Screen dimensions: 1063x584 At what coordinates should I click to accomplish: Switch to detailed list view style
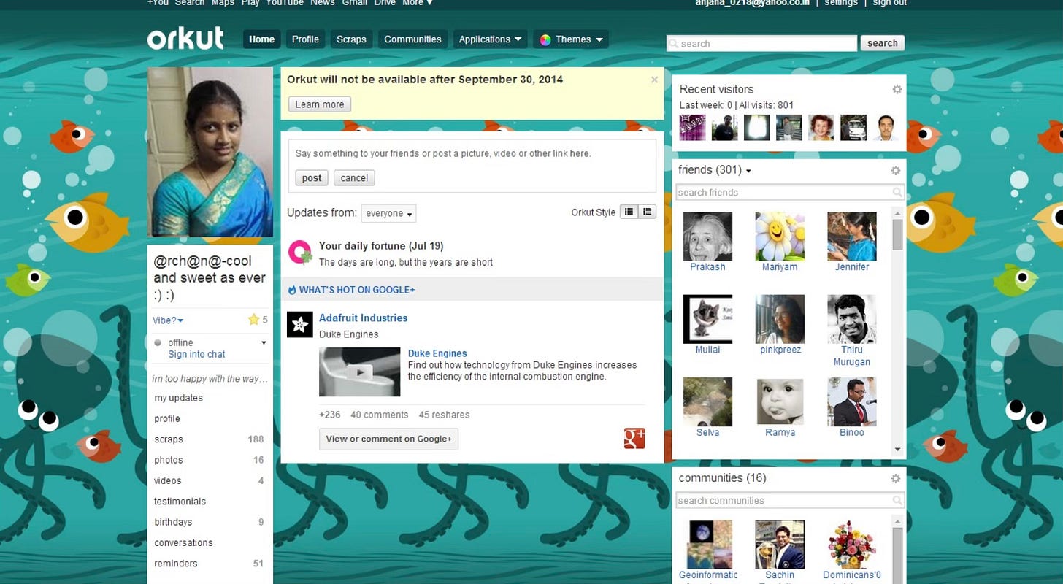[648, 212]
